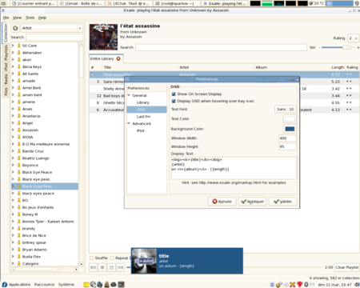Screen dimensions: 360x288
Task: Close the Entire Library tab with red icon
Action: coord(118,58)
